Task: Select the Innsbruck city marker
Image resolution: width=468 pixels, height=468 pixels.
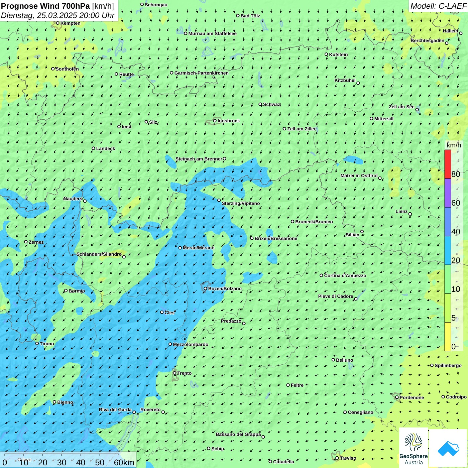Action: coord(215,121)
